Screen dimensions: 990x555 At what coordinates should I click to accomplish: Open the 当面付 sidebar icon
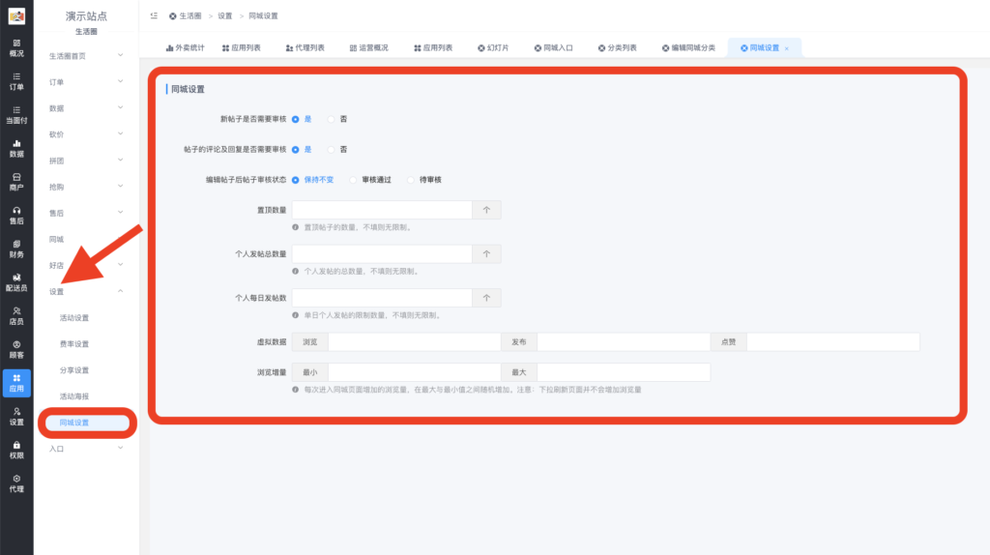[16, 115]
